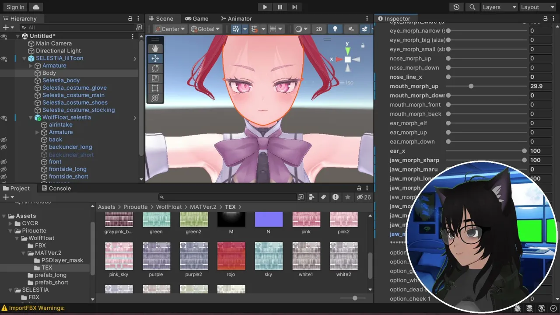This screenshot has height=315, width=560.
Task: Toggle grid visibility in Scene toolbar
Action: pos(236,29)
